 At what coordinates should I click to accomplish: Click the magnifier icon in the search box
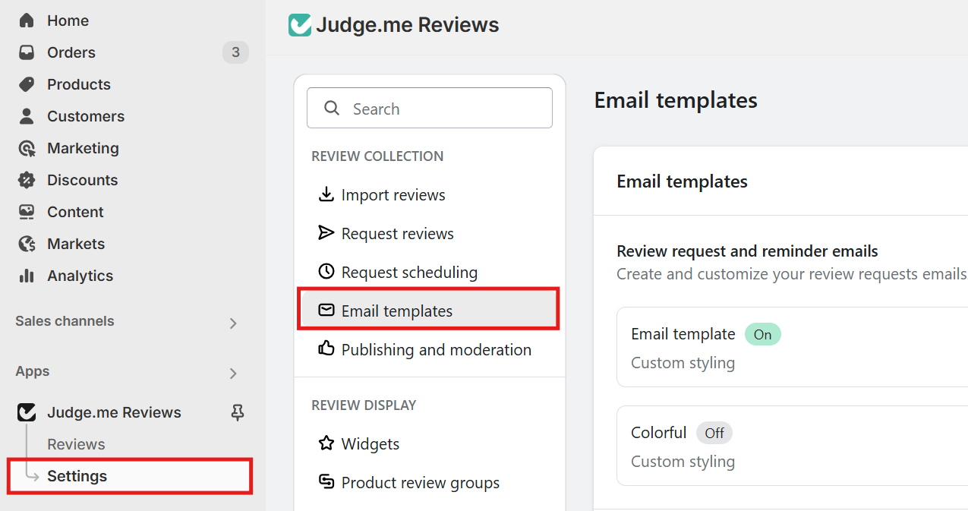[x=332, y=109]
